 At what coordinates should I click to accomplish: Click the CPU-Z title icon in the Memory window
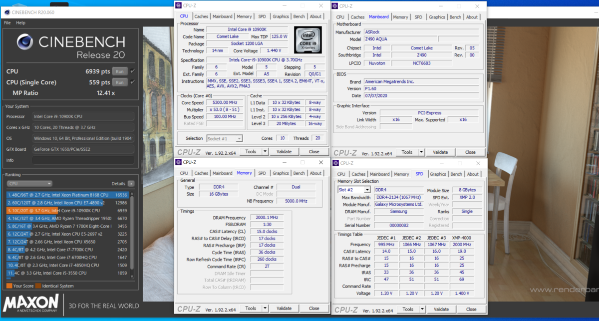point(179,162)
